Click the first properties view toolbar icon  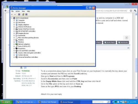tap(19, 14)
